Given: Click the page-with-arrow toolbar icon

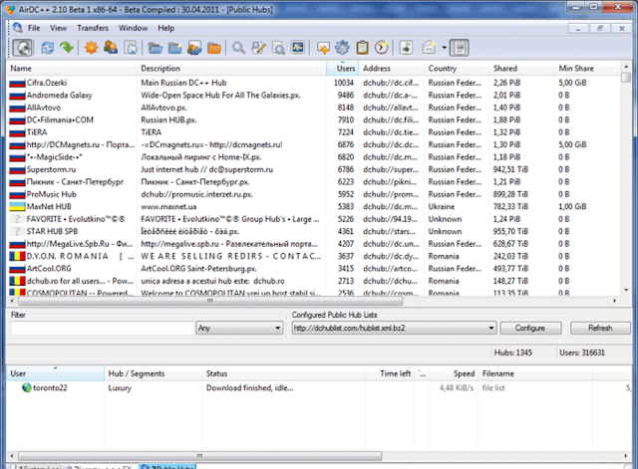Looking at the screenshot, I should 406,48.
